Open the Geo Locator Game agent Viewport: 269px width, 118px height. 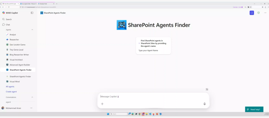pyautogui.click(x=17, y=45)
